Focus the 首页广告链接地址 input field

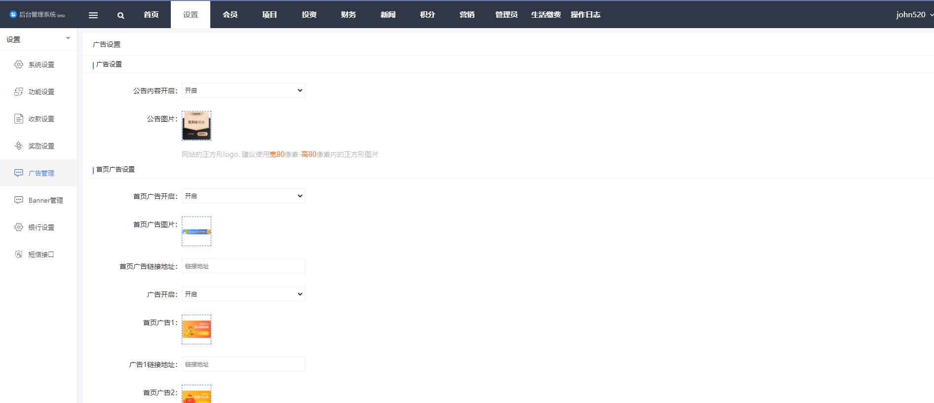(x=243, y=266)
